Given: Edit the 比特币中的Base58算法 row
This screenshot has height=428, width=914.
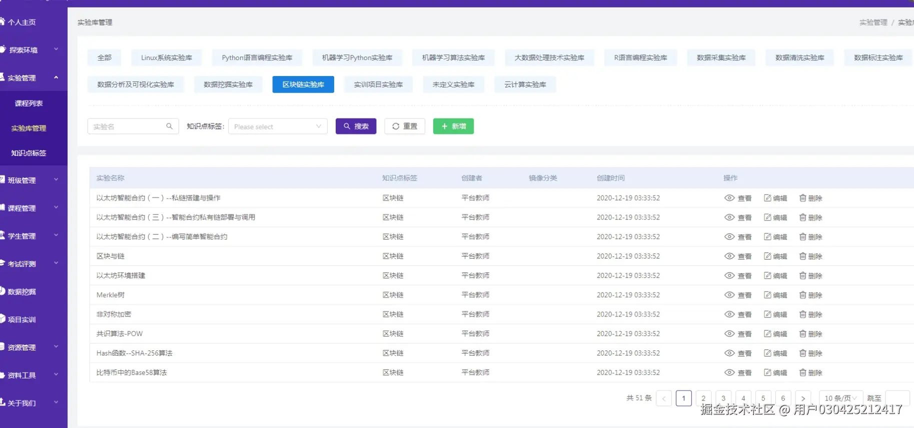Looking at the screenshot, I should point(775,372).
